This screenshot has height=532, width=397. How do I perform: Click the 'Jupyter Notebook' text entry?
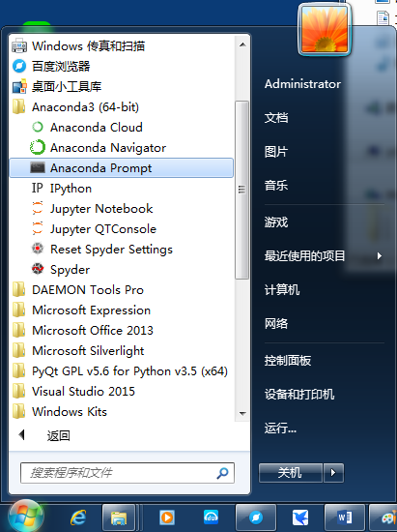click(x=101, y=209)
